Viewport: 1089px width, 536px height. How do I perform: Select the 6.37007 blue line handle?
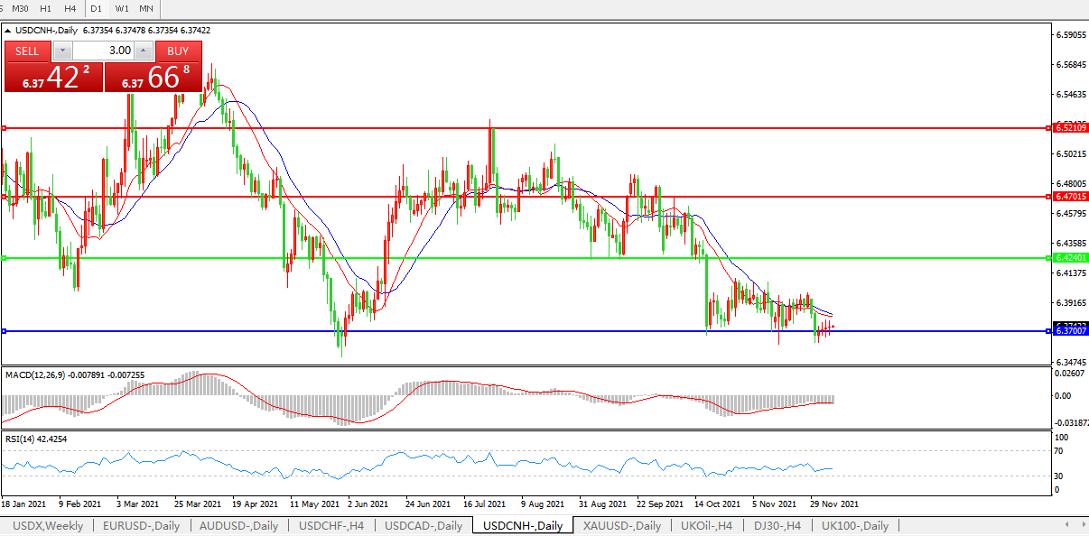(4, 331)
